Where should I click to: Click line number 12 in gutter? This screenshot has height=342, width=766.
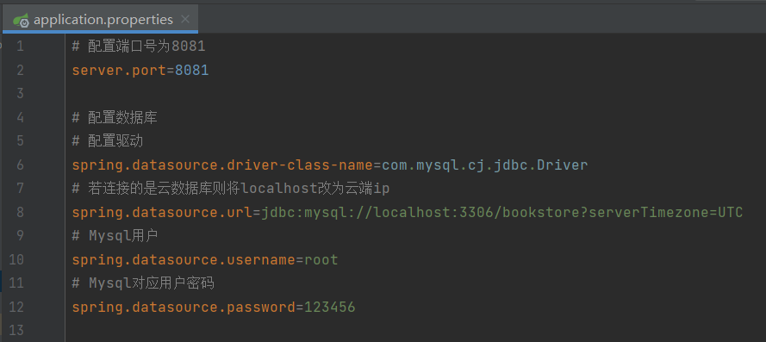click(16, 308)
